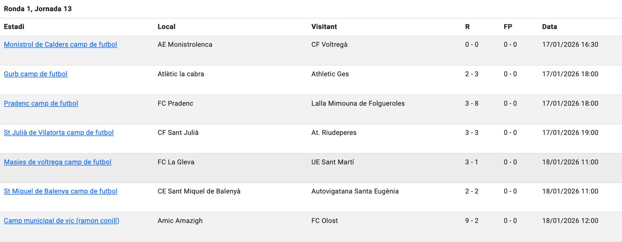
Task: Follow Masies de voltrega camp de futbol link
Action: (58, 162)
